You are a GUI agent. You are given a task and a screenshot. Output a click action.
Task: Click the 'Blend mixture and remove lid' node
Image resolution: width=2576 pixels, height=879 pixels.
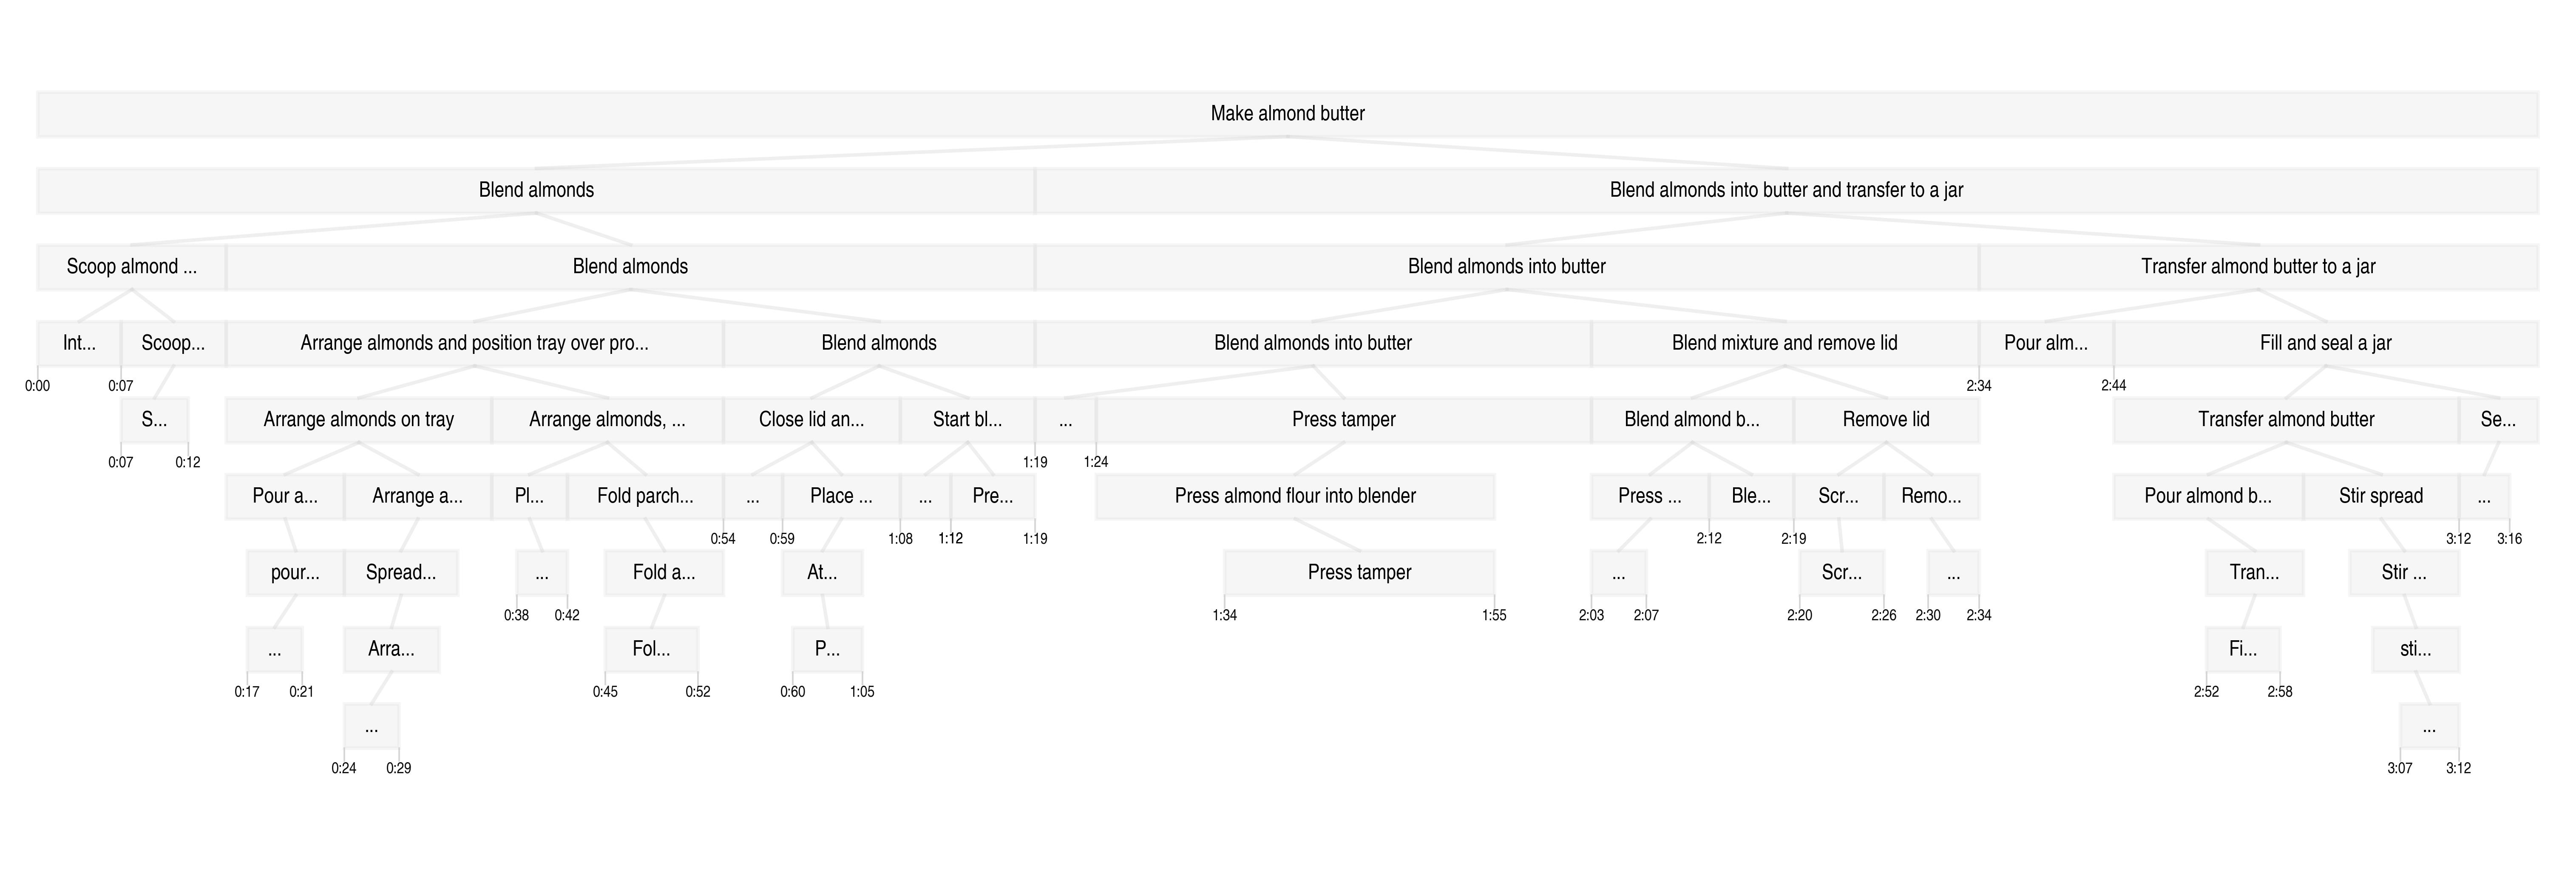point(1784,343)
